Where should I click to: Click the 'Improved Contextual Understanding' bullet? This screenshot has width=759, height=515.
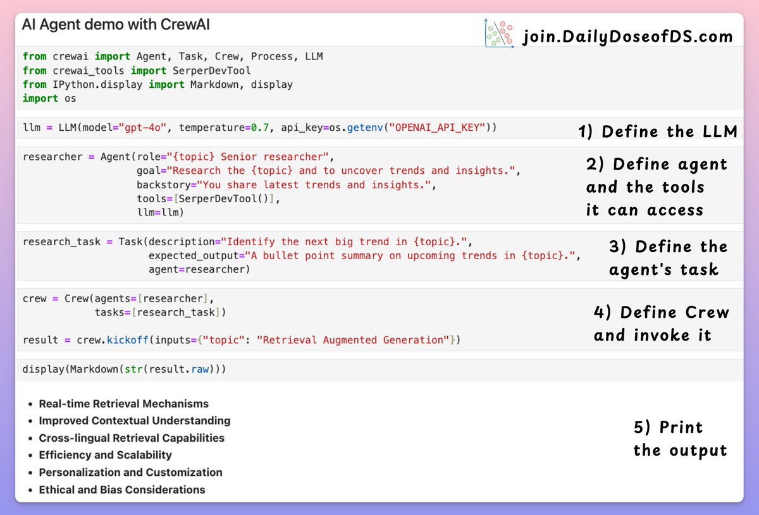click(134, 421)
